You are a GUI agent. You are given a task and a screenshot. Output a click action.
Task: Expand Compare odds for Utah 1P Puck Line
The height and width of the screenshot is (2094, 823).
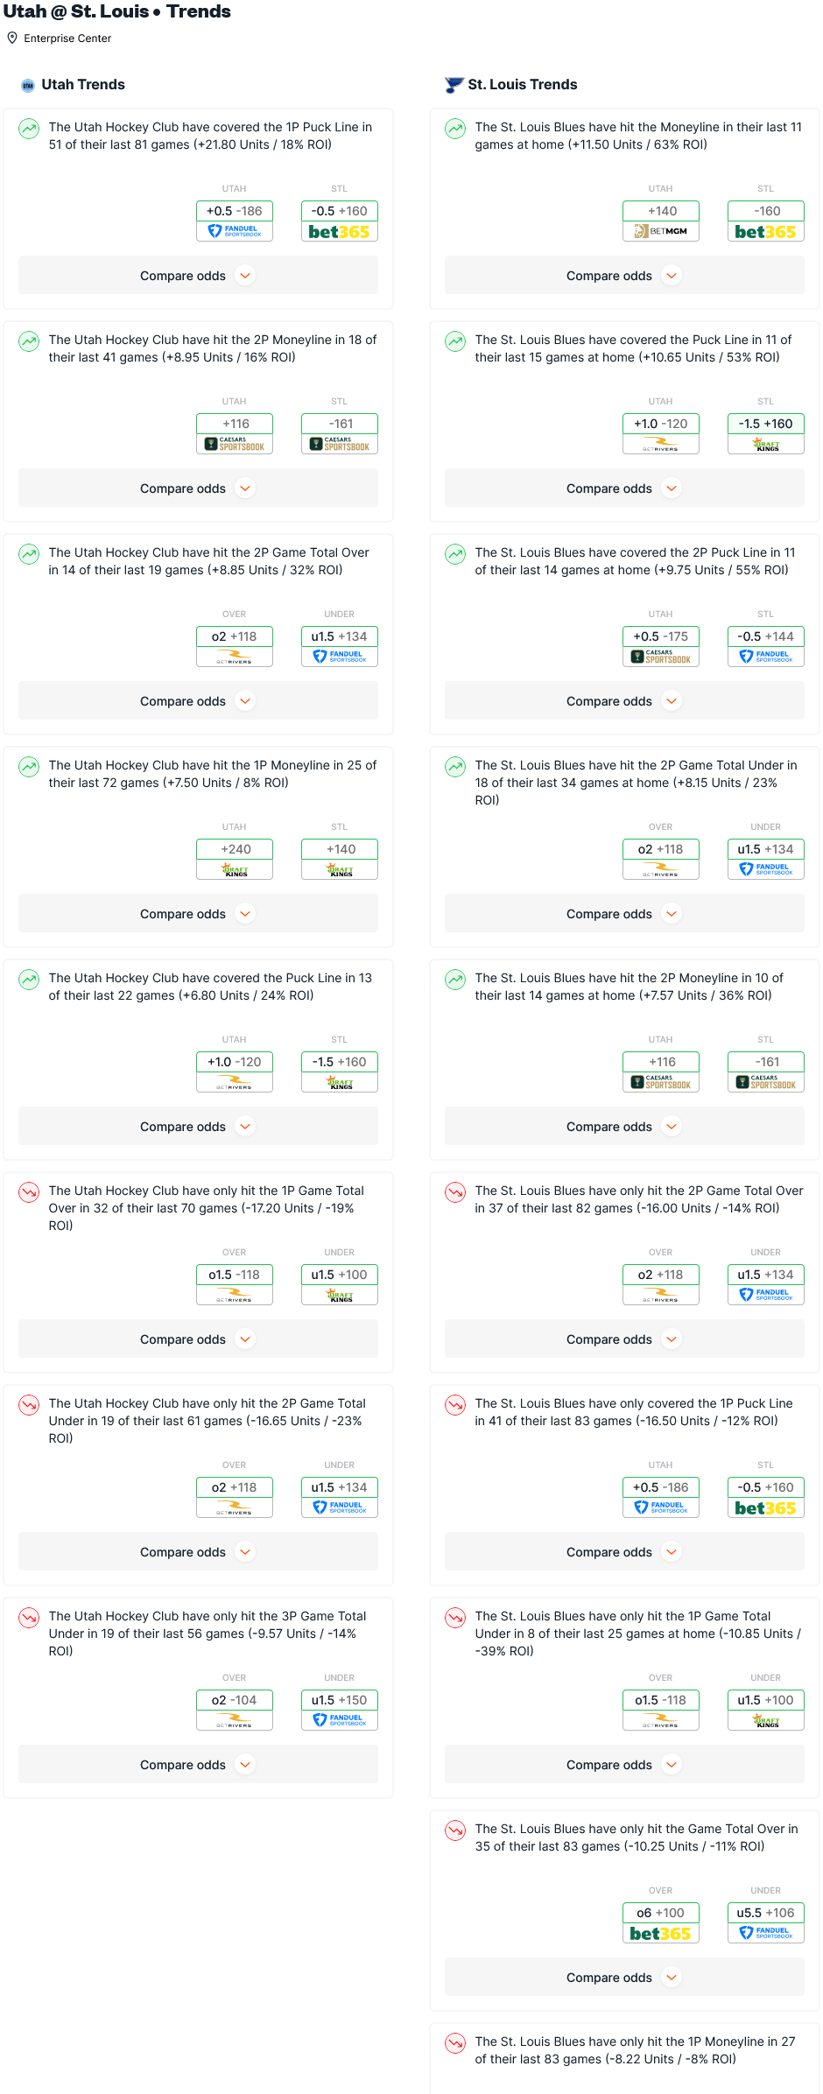[198, 276]
